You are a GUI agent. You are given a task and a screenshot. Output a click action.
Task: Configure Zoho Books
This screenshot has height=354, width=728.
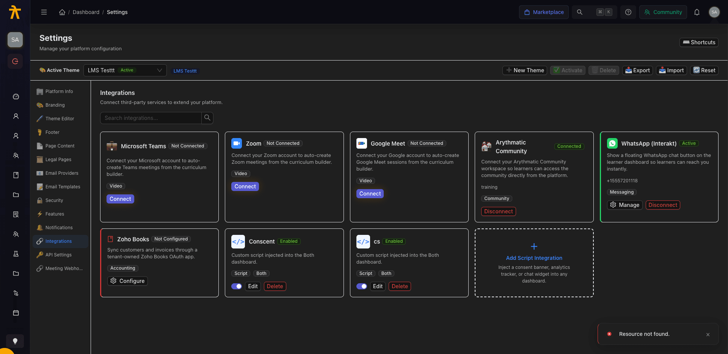pyautogui.click(x=127, y=281)
